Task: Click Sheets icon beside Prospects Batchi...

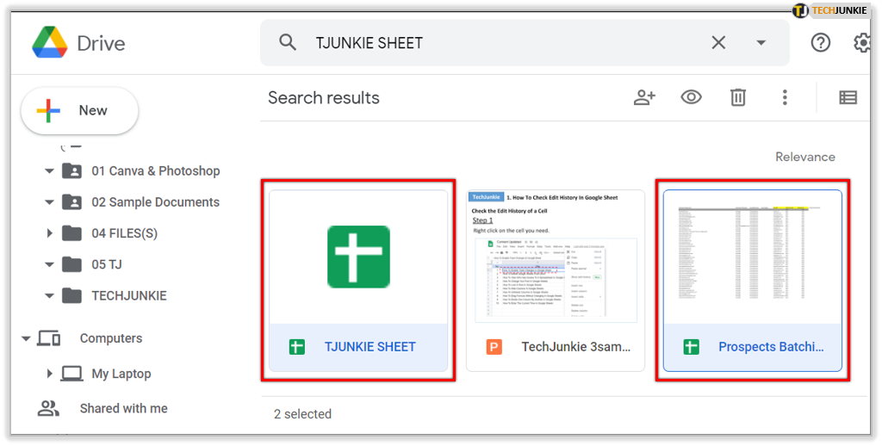Action: click(692, 347)
